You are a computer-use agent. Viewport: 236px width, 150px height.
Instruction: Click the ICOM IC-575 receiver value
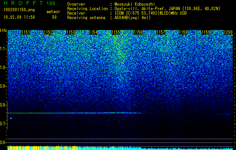pyautogui.click(x=150, y=13)
